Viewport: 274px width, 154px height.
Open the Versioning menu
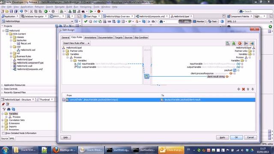click(x=86, y=7)
